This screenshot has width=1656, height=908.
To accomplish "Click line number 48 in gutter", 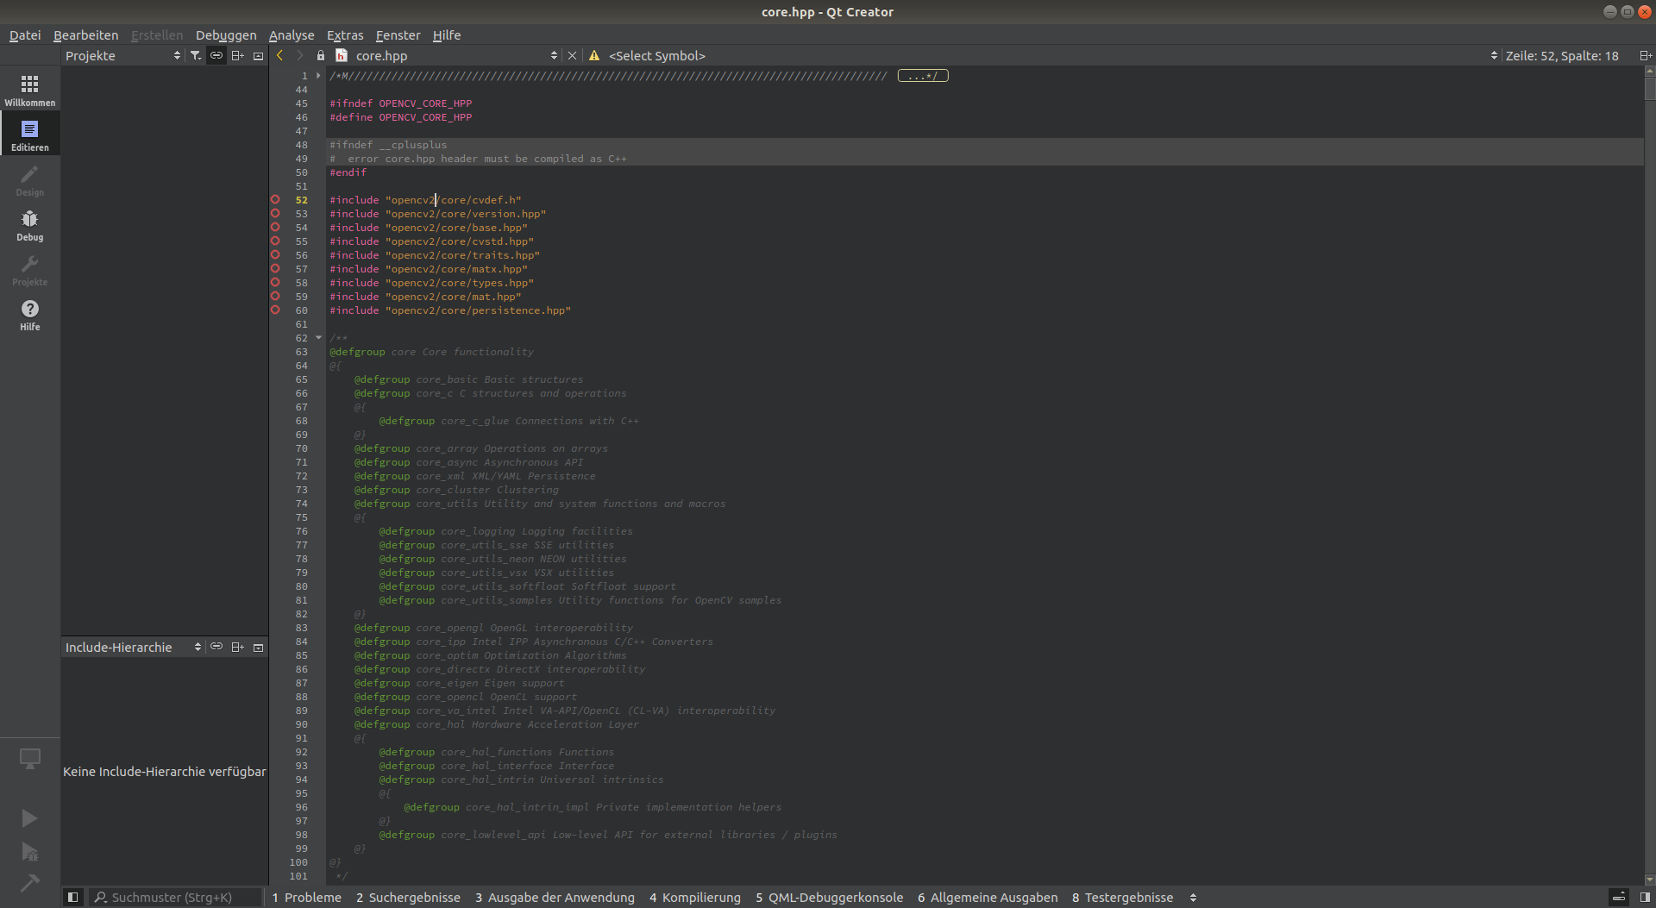I will 301,145.
